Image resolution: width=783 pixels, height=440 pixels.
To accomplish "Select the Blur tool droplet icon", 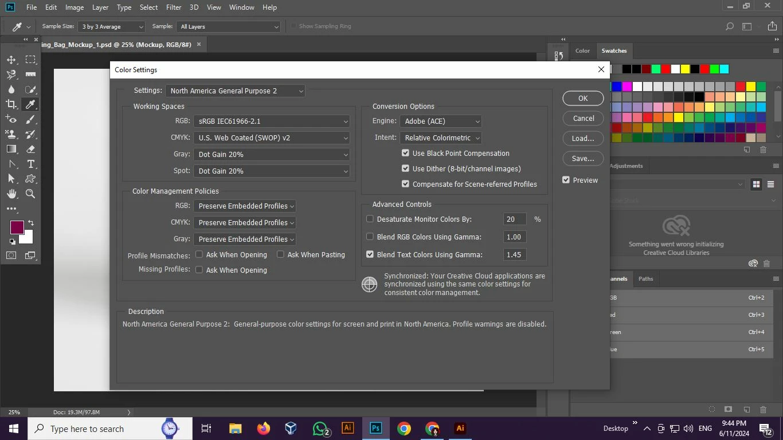I will [x=11, y=89].
